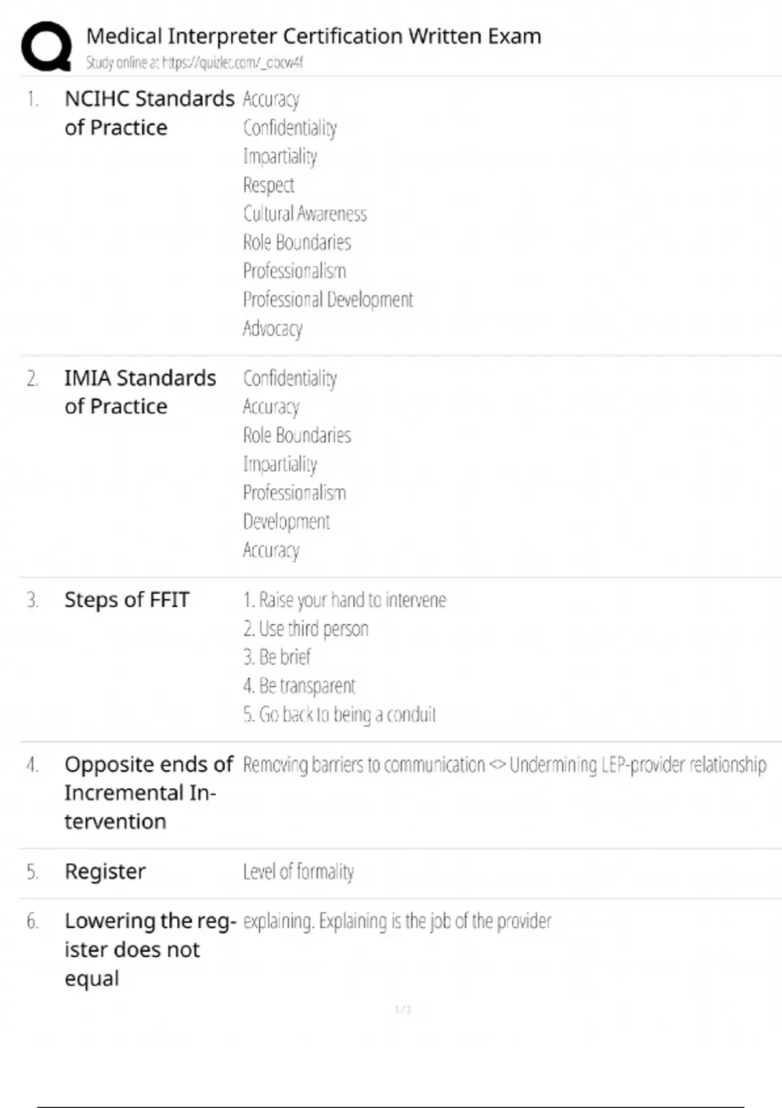Image resolution: width=782 pixels, height=1108 pixels.
Task: Click Opposite ends of Incremental Intervention term
Action: 149,793
